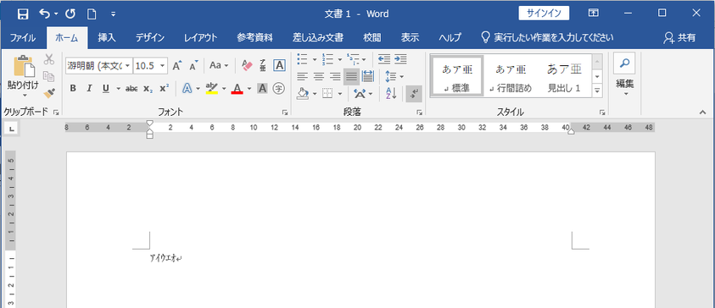Open the ヘルプ tab

(x=450, y=38)
